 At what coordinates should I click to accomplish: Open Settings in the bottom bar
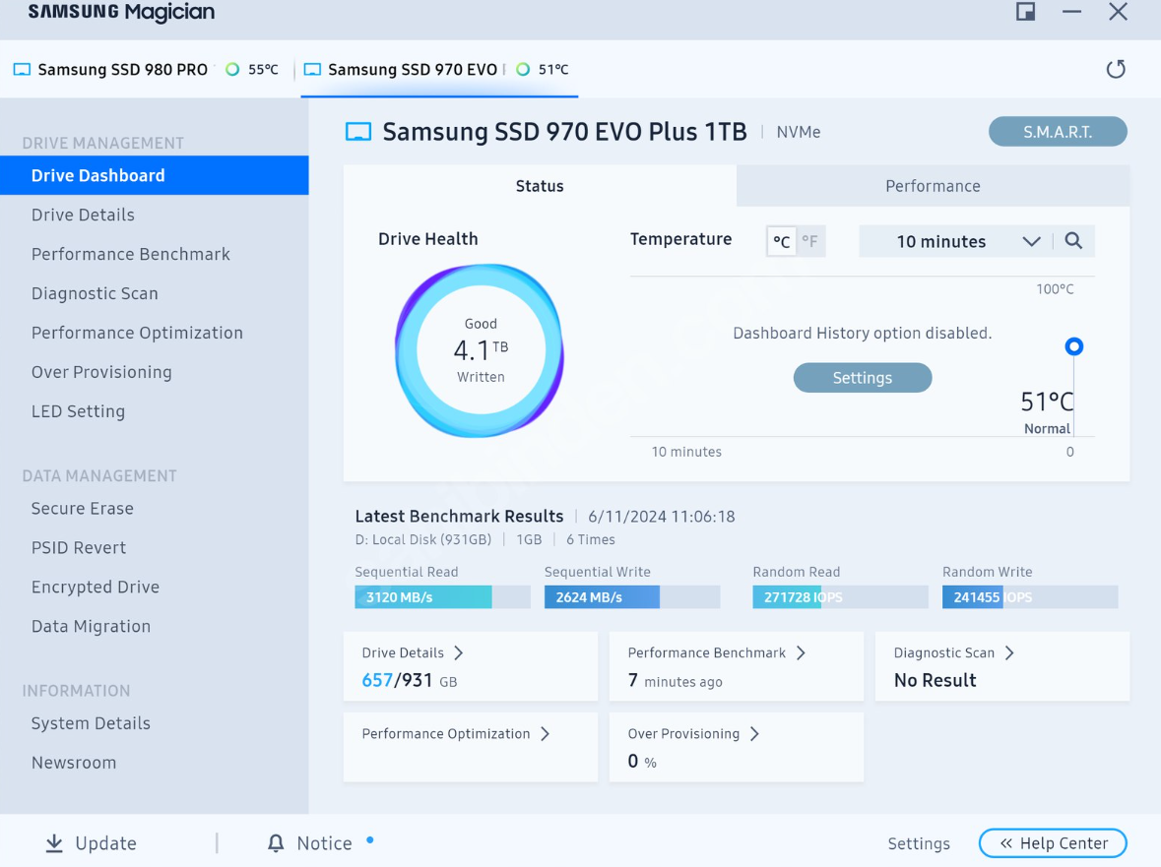(919, 843)
